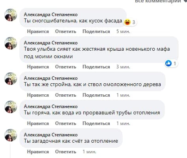Click avatar beside the tree trunk comment
Image resolution: width=187 pixels, height=158 pixels.
[11, 79]
